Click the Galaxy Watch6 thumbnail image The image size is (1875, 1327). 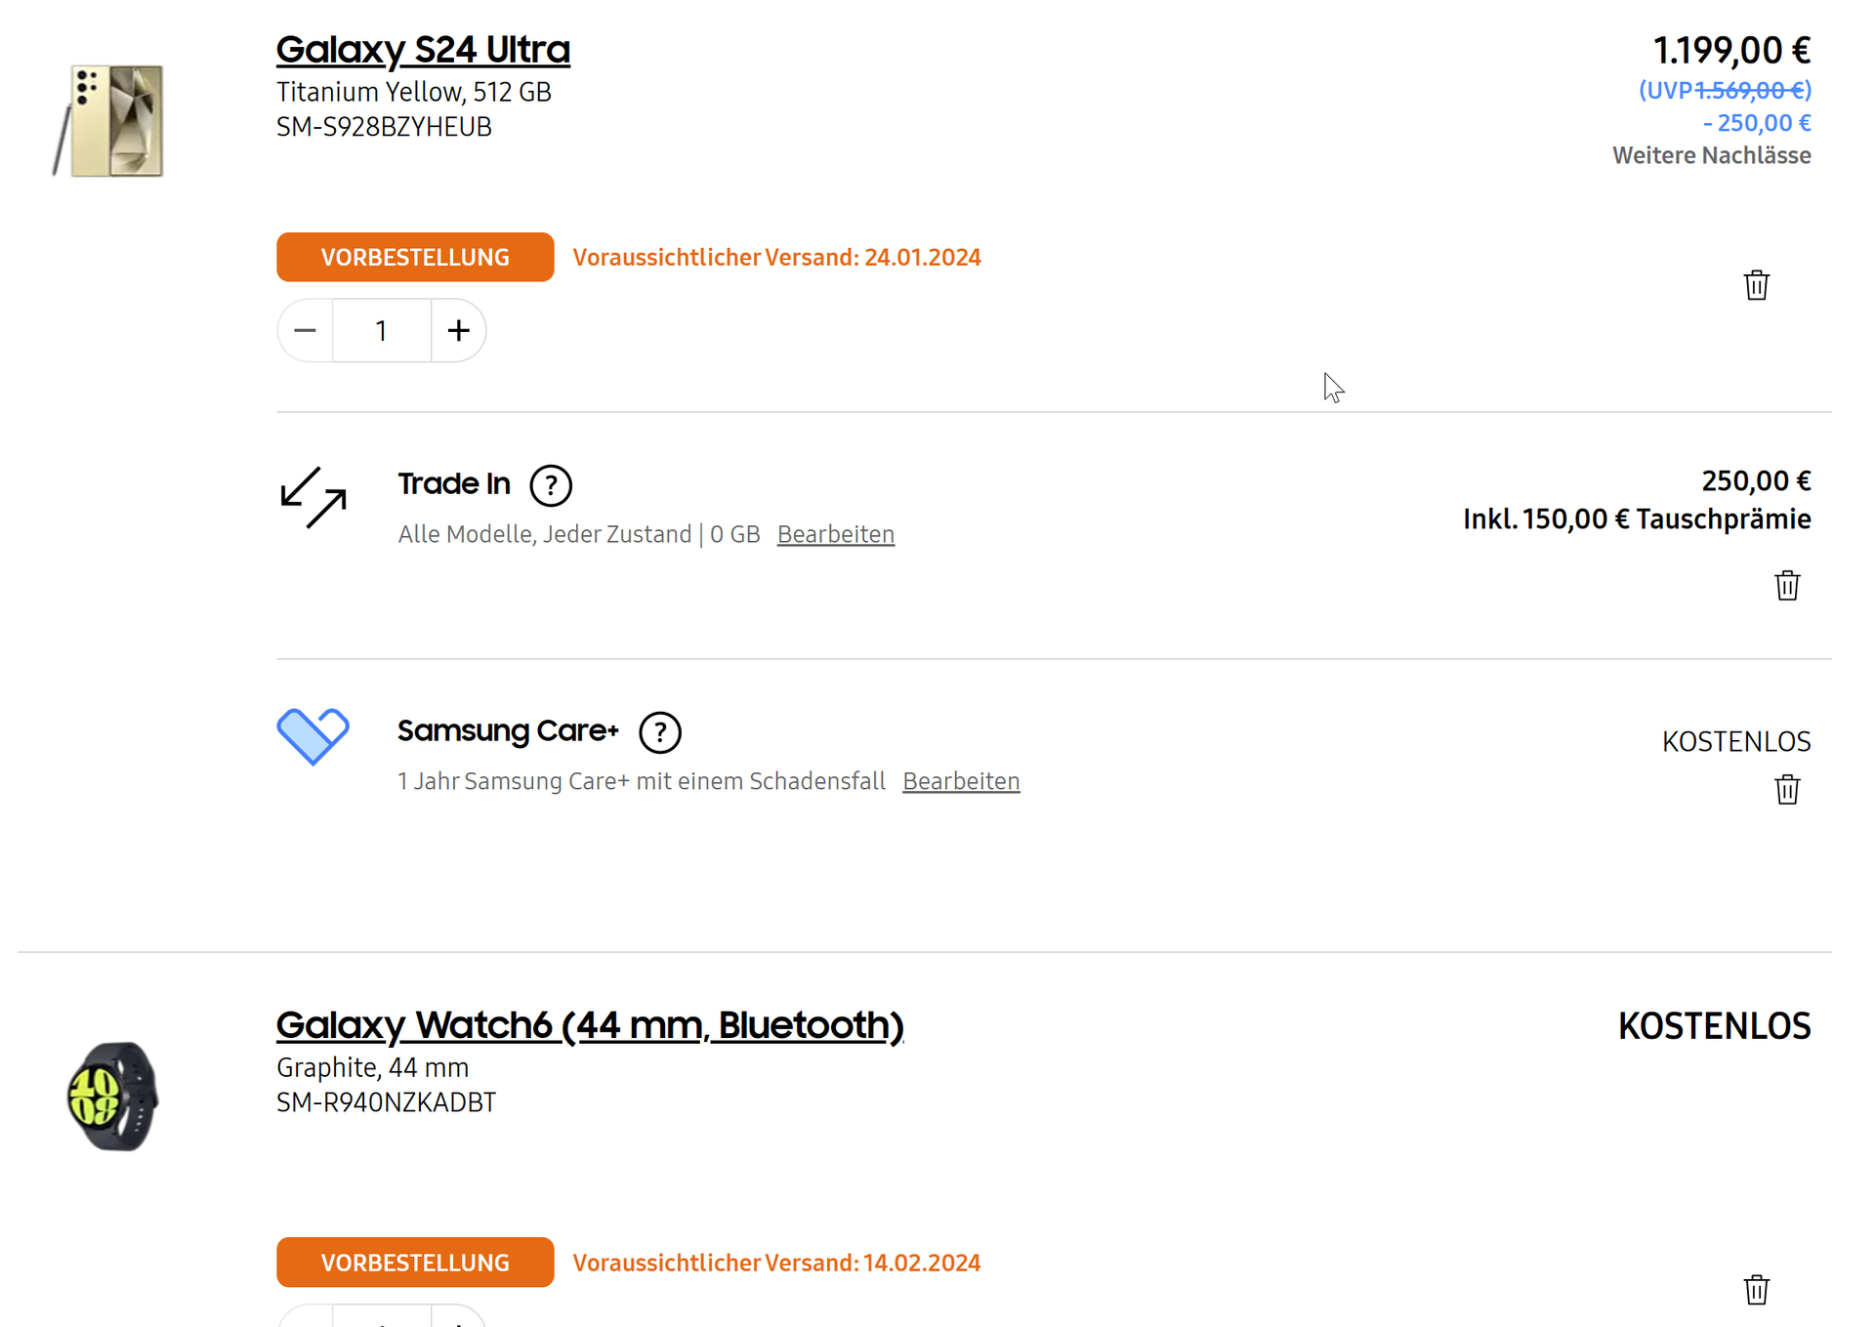[x=113, y=1096]
